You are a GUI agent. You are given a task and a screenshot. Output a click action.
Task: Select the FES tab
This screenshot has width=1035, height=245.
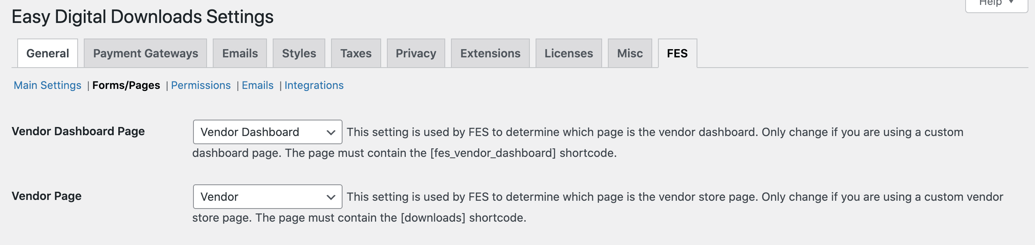pos(677,53)
